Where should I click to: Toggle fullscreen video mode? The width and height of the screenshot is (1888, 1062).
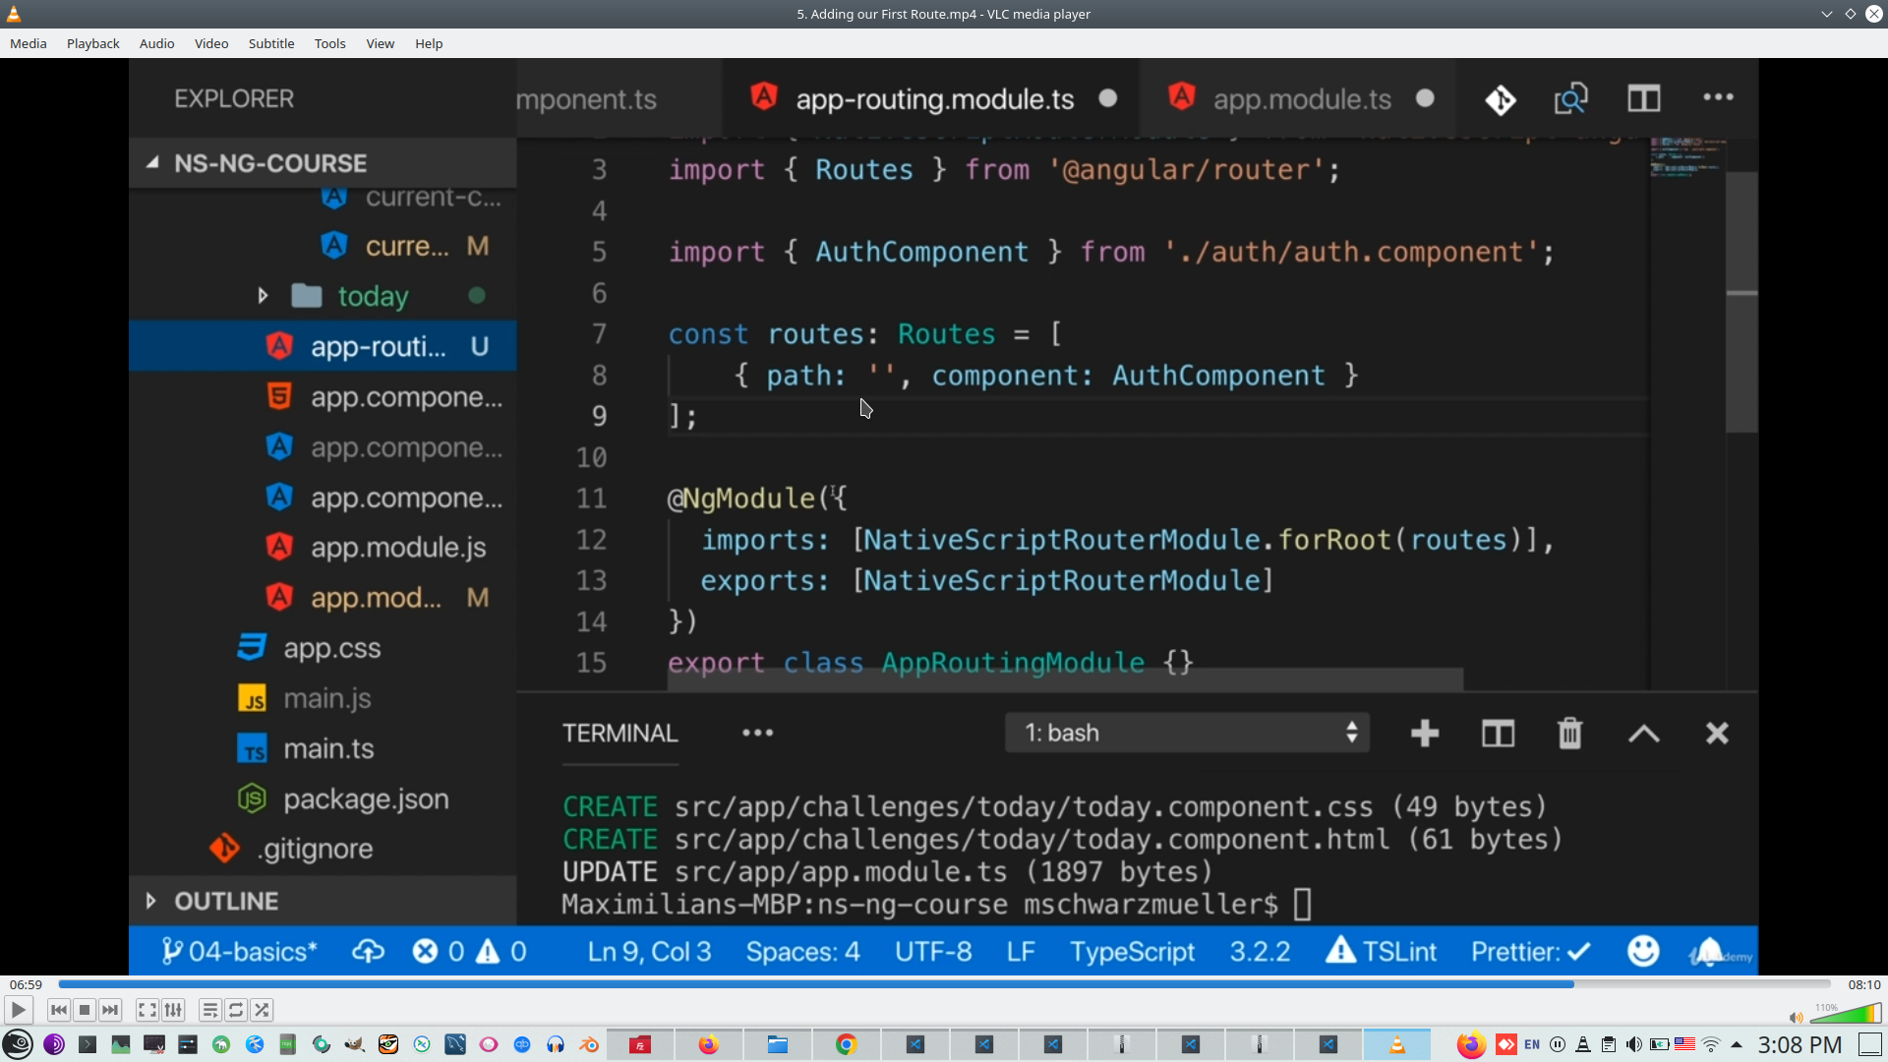[147, 1010]
